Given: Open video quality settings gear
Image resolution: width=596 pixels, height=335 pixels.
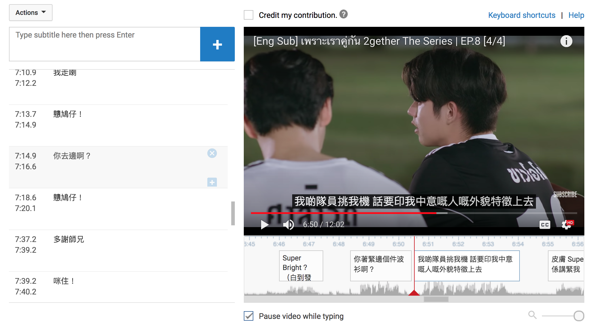Looking at the screenshot, I should coord(567,225).
